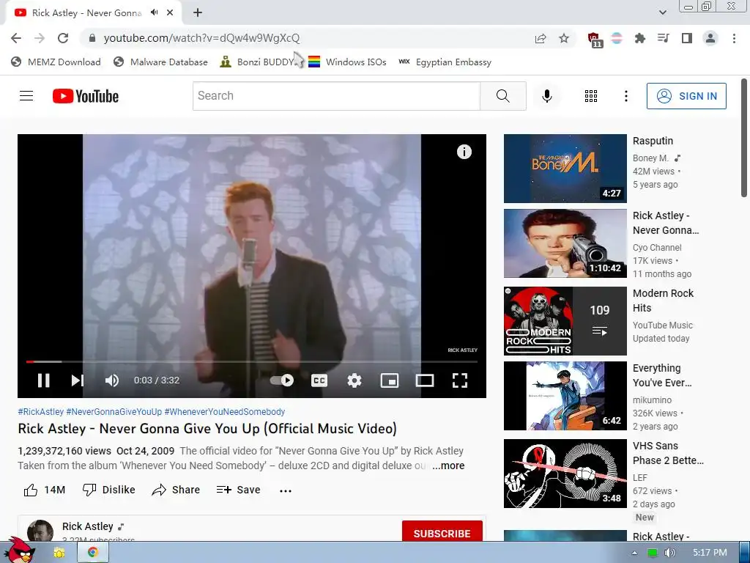Open Chrome taskbar button
The image size is (750, 563).
pyautogui.click(x=93, y=553)
